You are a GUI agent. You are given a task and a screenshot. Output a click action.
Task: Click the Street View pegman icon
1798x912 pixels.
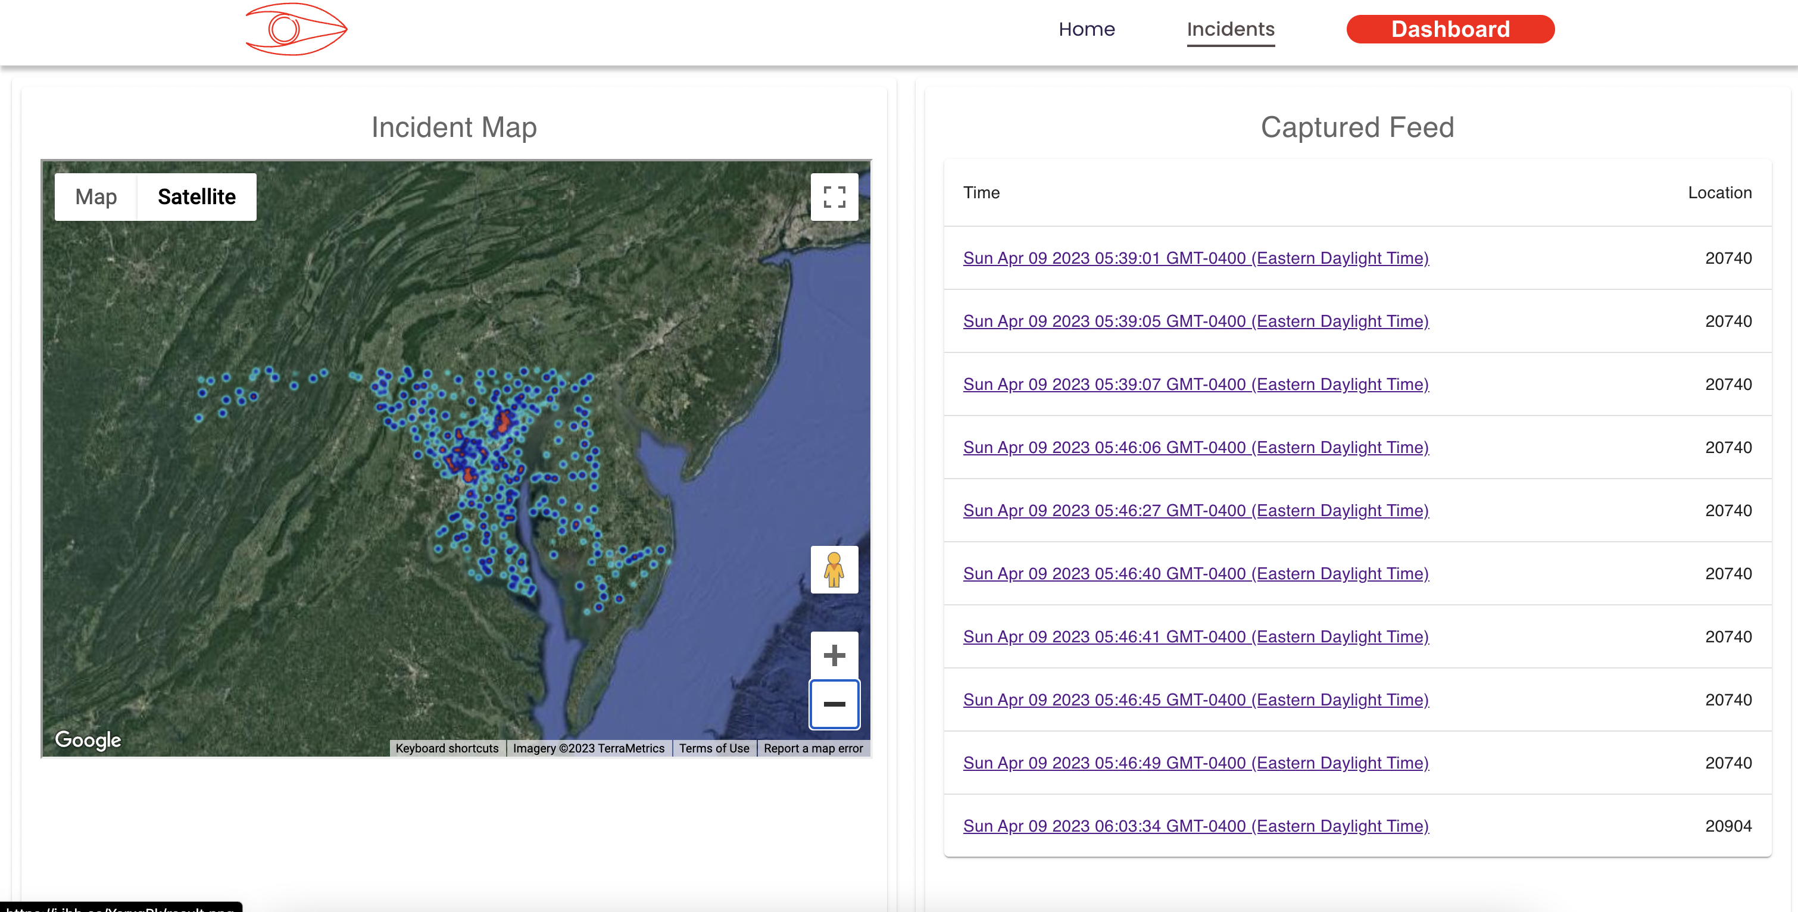coord(834,570)
